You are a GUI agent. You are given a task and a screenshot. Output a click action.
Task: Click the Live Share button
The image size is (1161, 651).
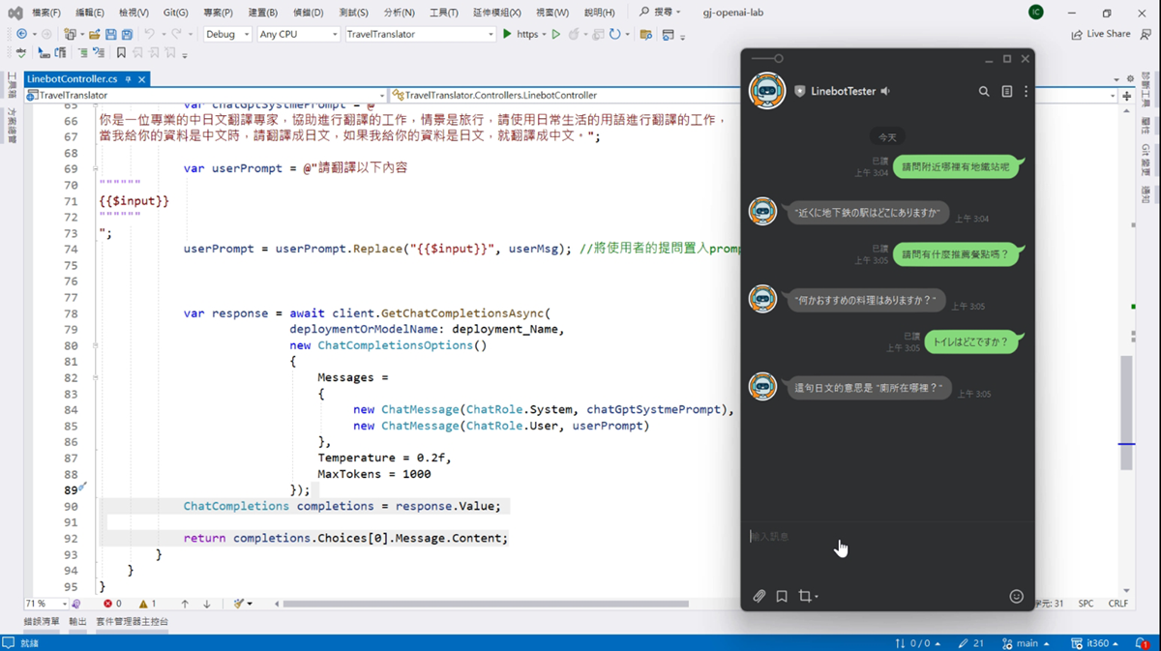pyautogui.click(x=1101, y=34)
